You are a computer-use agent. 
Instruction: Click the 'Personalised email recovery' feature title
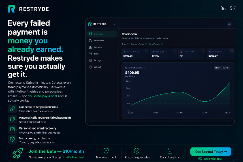pos(38,128)
